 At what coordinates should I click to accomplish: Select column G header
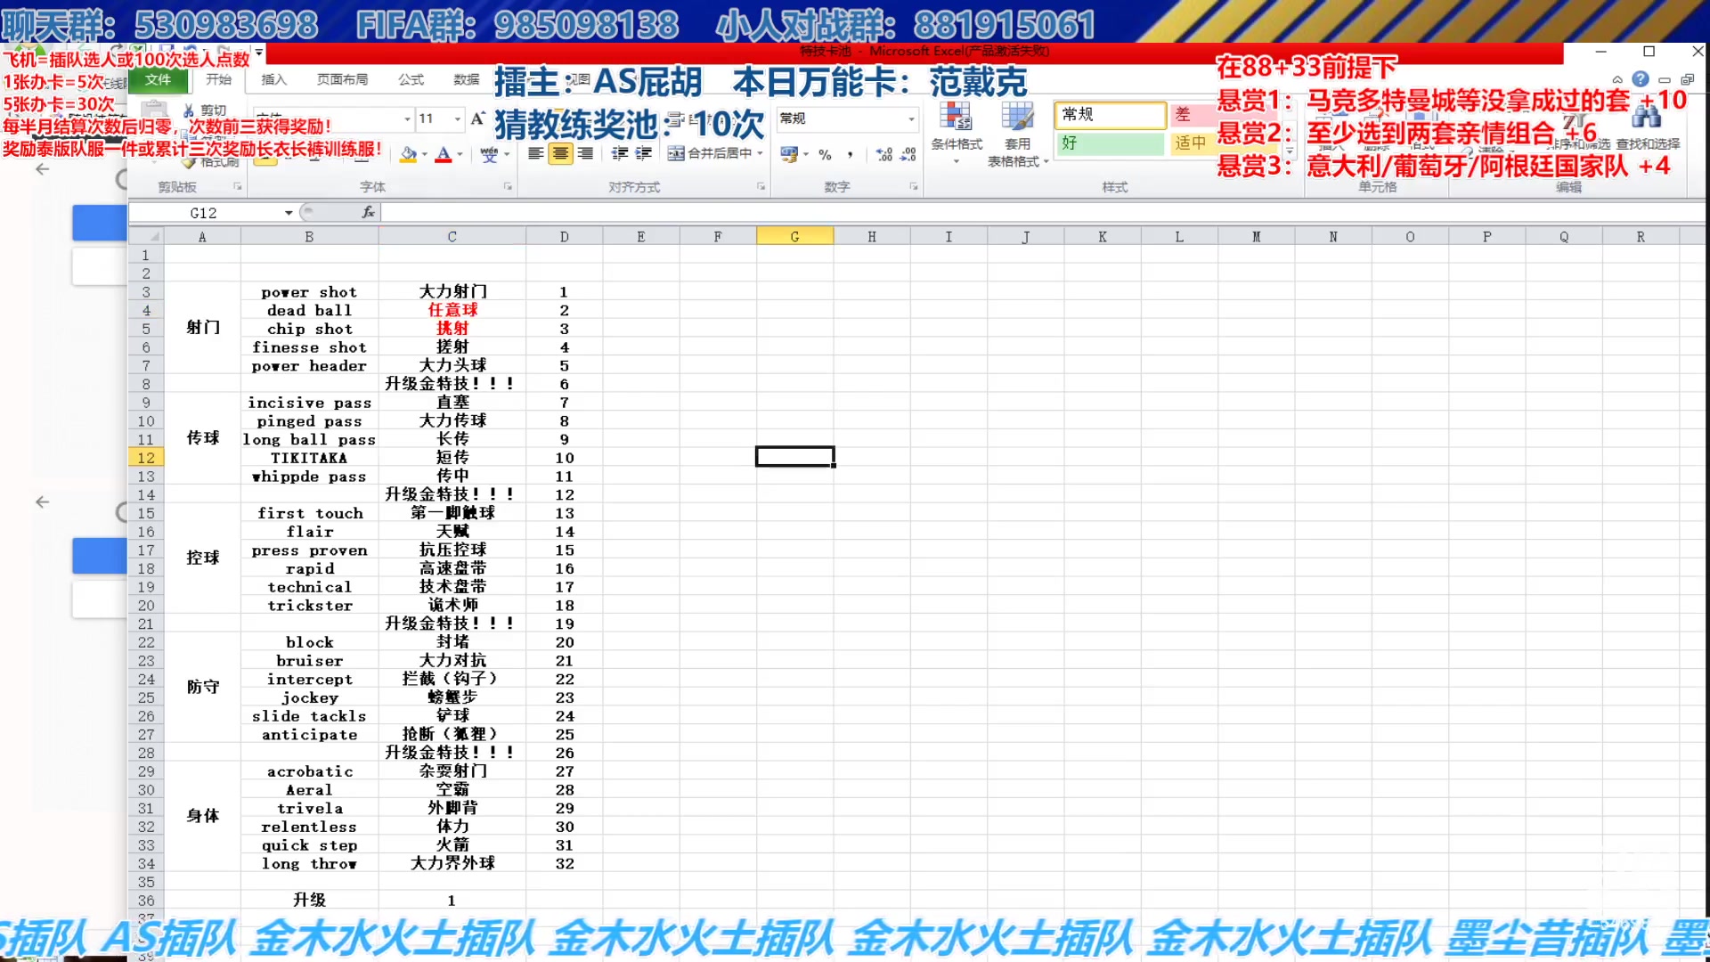[794, 237]
